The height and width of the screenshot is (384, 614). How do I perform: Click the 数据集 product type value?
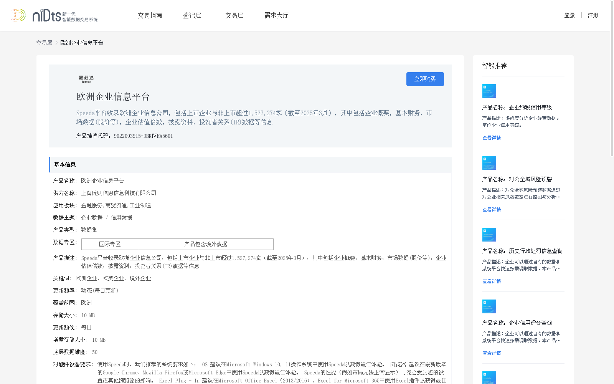click(89, 230)
